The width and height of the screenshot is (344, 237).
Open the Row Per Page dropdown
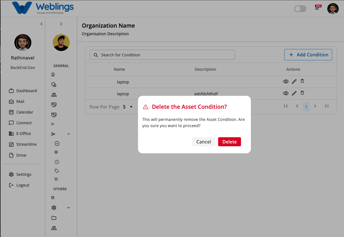(x=128, y=107)
